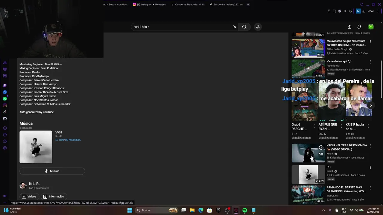Show hidden system tray icons
Viewport: 383px width, 215px height.
[x=323, y=210]
